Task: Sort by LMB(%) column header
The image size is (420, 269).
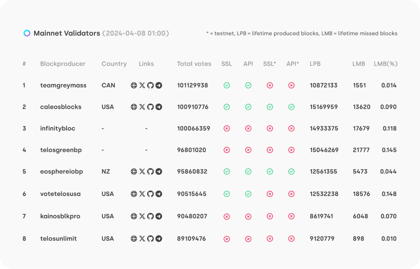Action: pos(386,64)
